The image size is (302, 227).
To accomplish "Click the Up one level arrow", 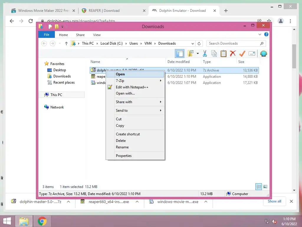I will pyautogui.click(x=66, y=43).
